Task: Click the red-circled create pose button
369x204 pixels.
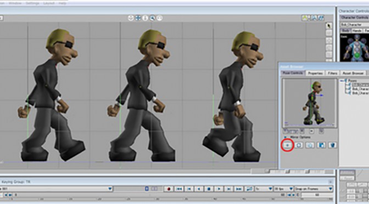Action: click(x=287, y=145)
